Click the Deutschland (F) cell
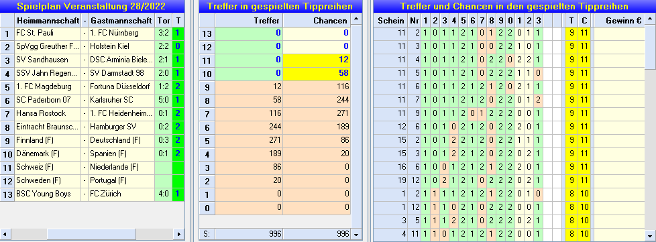 click(122, 140)
